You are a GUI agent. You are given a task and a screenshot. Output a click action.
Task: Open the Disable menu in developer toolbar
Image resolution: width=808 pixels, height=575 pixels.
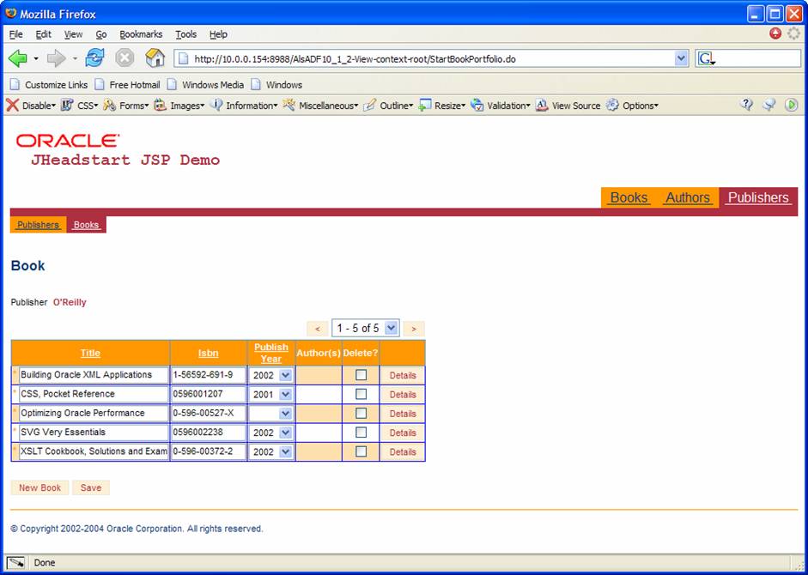click(31, 106)
